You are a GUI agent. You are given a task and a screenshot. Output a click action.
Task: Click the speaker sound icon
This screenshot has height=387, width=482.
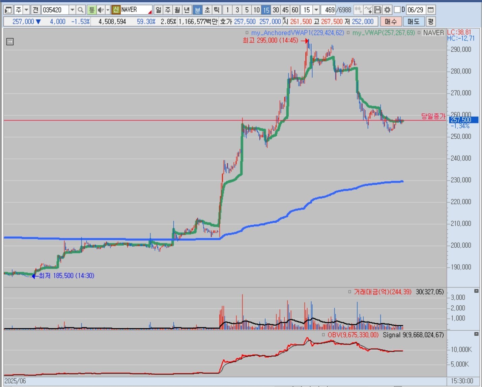coord(101,10)
